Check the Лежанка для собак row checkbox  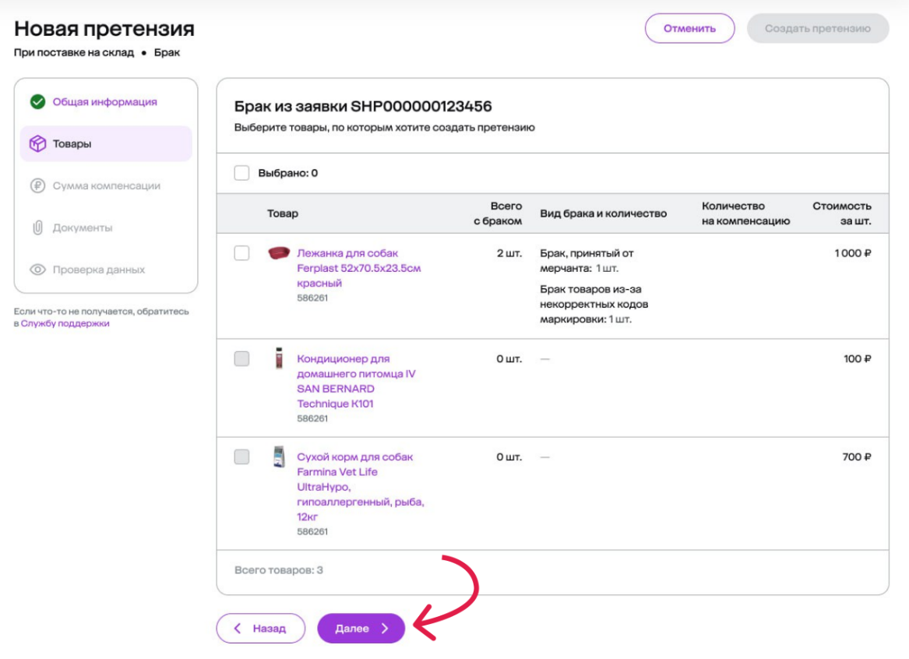pos(241,253)
